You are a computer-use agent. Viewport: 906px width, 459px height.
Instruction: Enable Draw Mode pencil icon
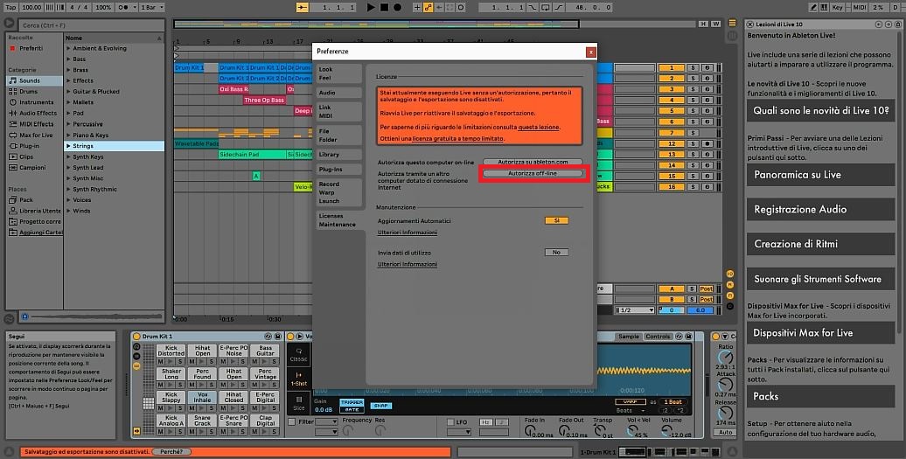tap(813, 8)
